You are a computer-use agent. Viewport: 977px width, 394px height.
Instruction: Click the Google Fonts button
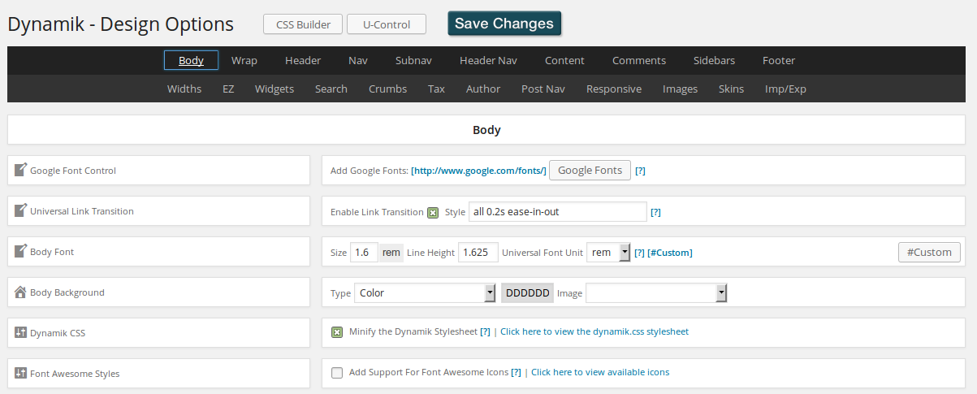point(590,170)
